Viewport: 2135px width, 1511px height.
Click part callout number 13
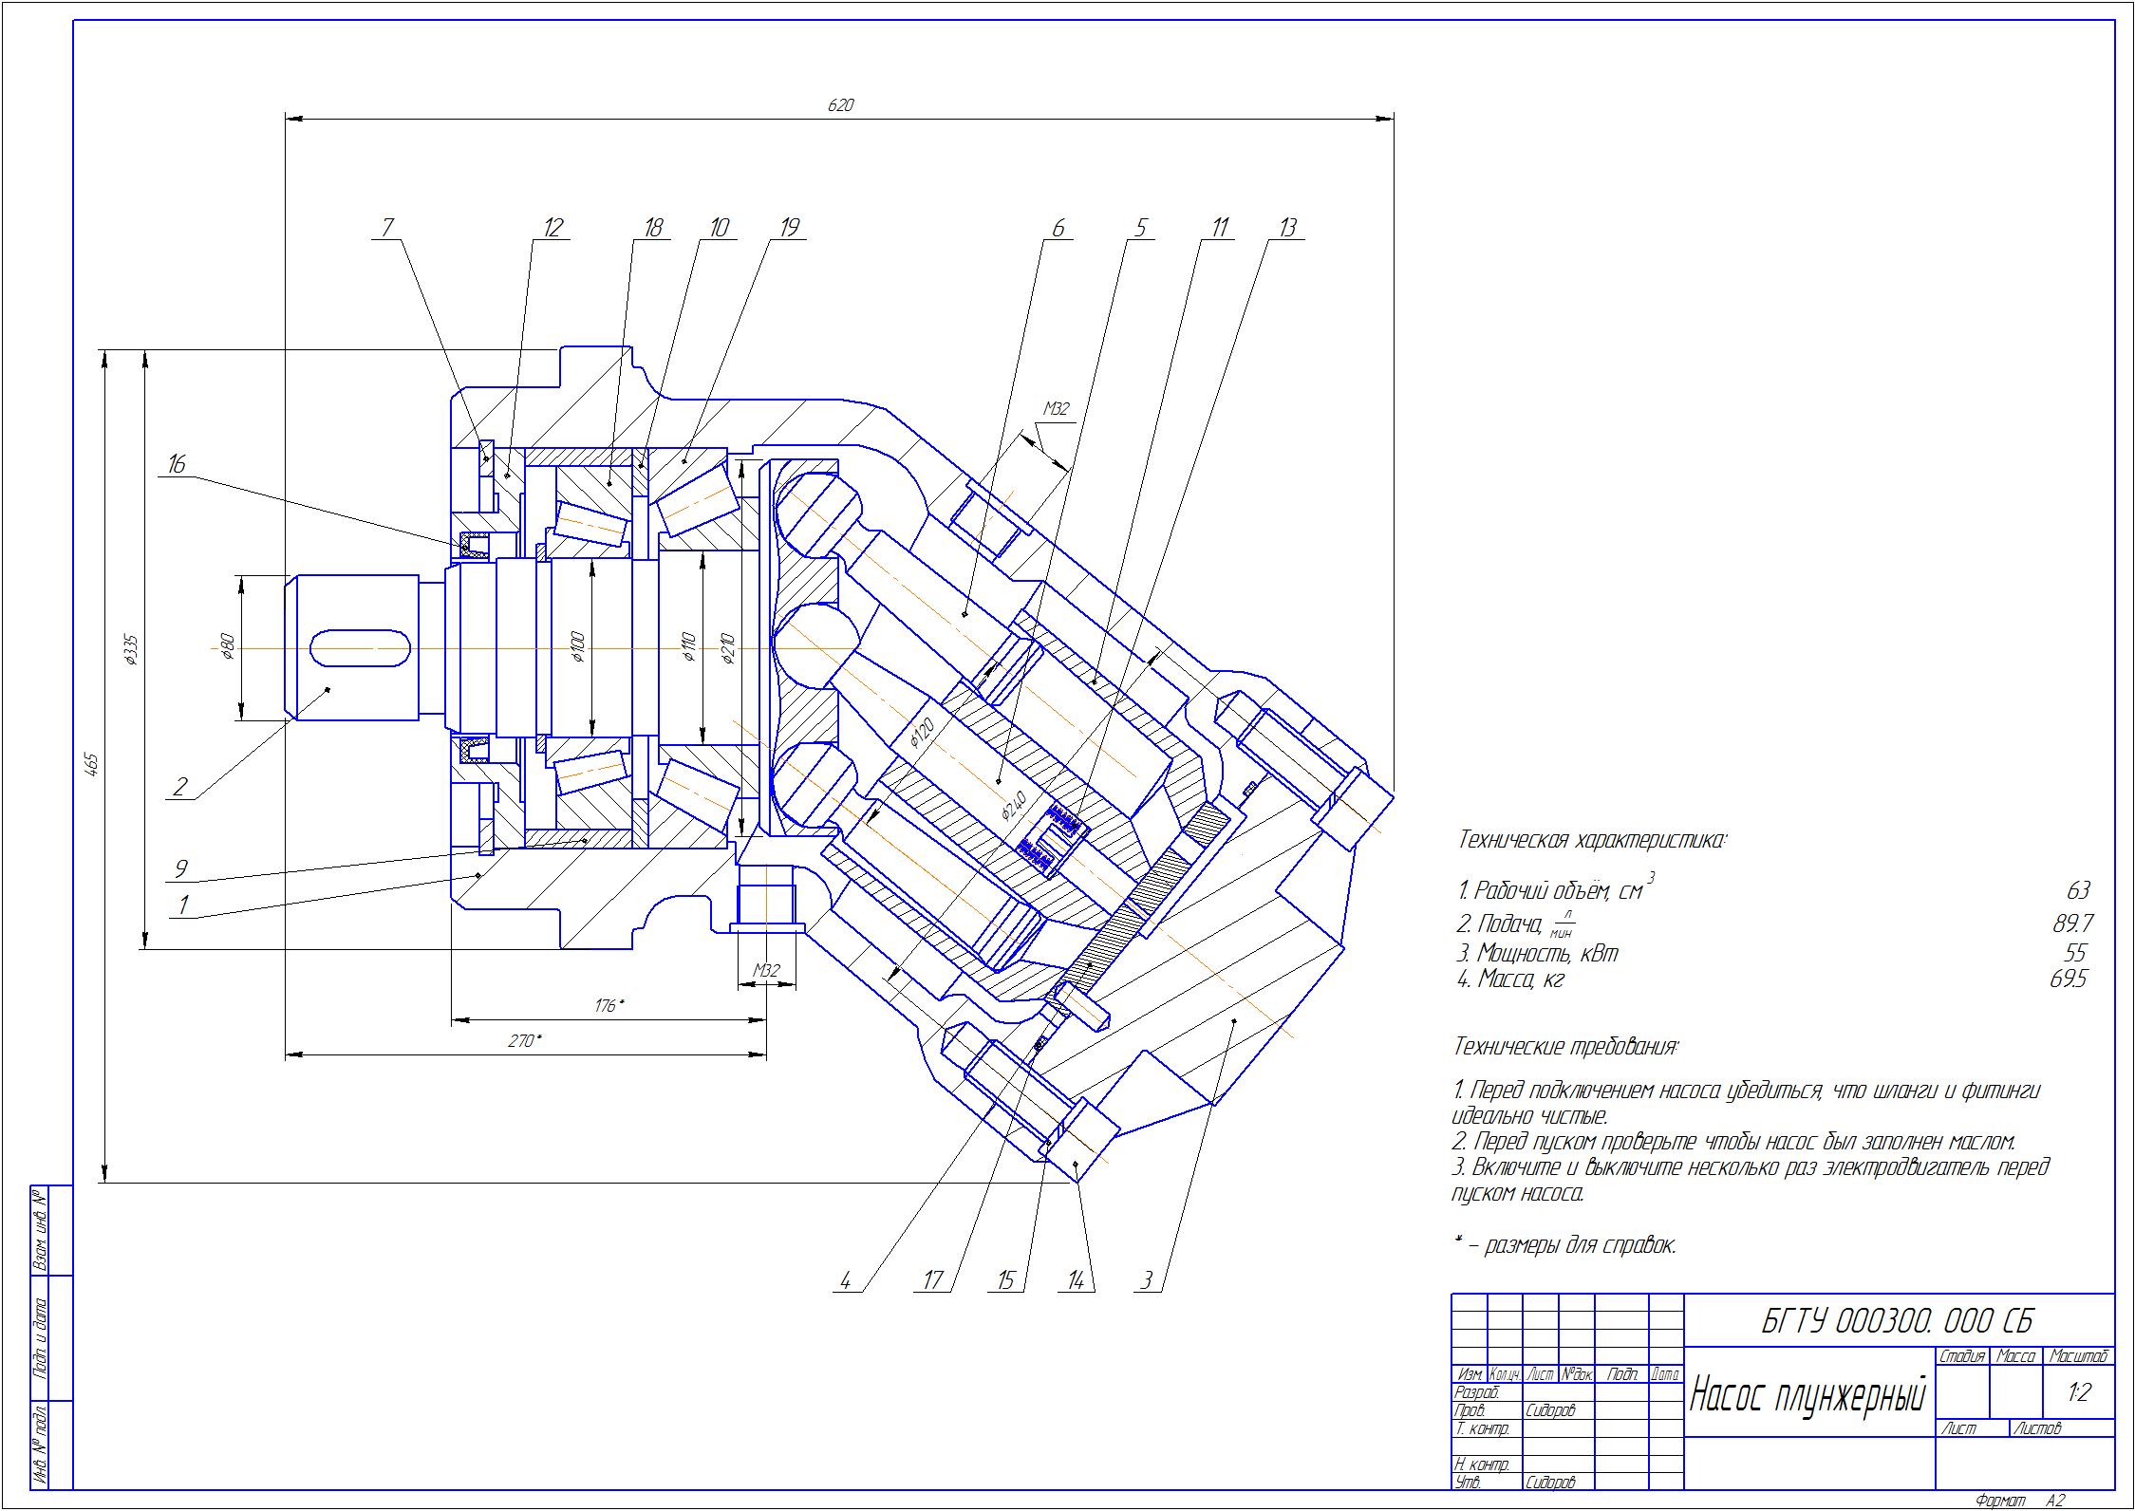(x=1287, y=227)
